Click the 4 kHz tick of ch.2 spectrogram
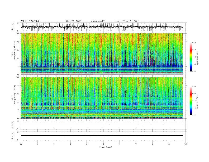Image resolution: width=209 pixels, height=162 pixels. [x=18, y=102]
